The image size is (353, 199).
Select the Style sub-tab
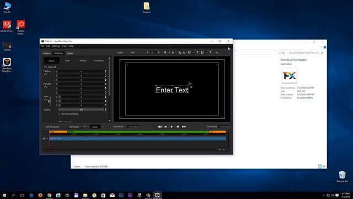point(67,61)
